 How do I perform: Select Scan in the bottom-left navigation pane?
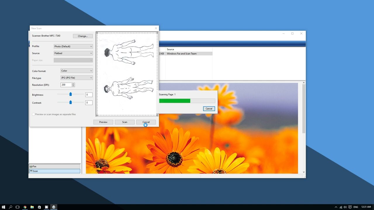point(54,171)
